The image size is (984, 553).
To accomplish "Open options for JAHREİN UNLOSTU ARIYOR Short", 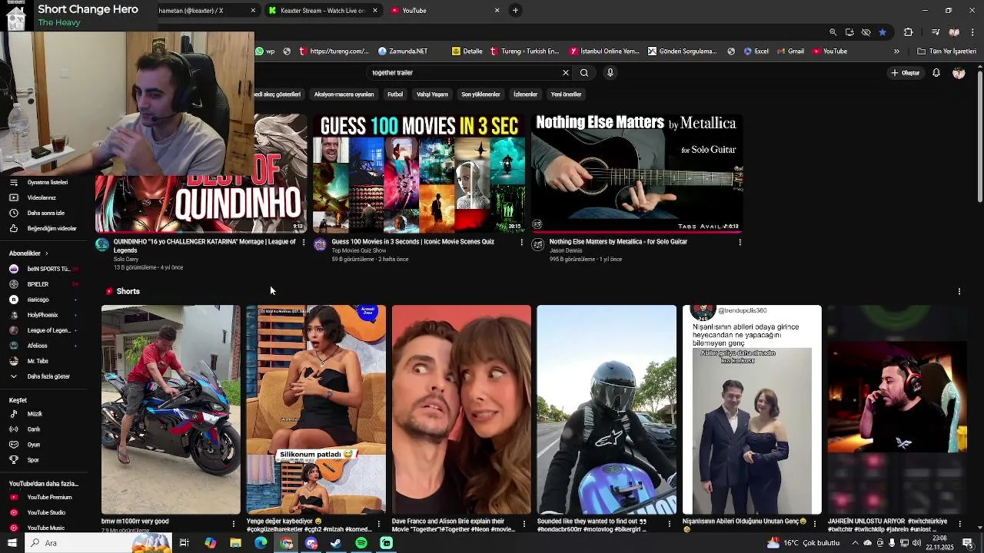I will 960,523.
